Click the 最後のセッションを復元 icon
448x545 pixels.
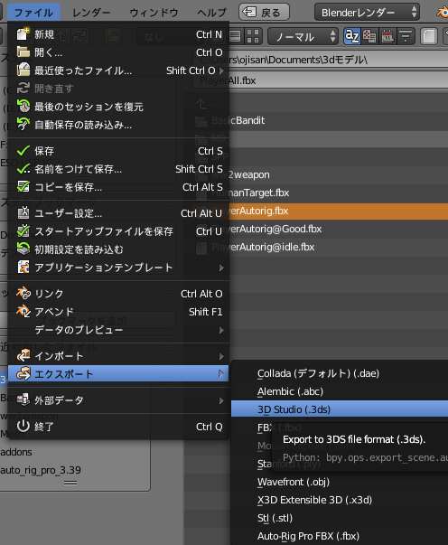pyautogui.click(x=23, y=106)
